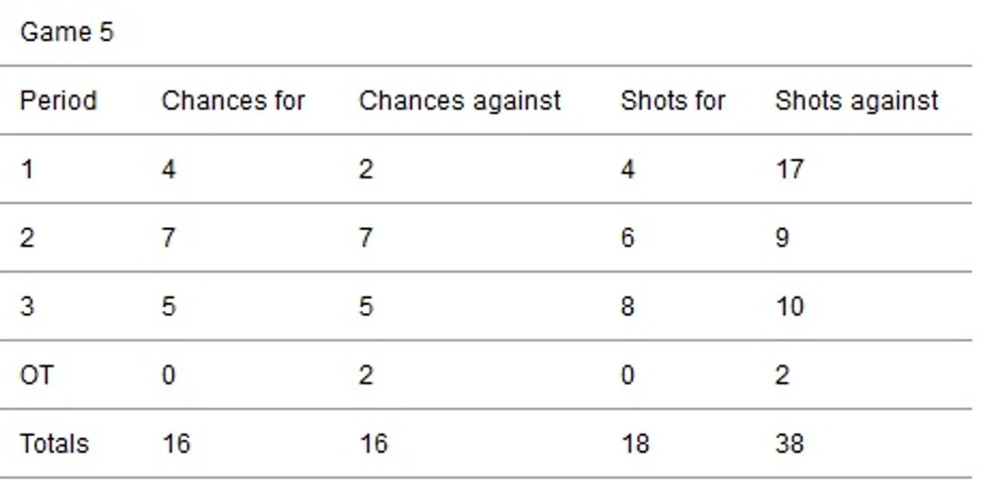The image size is (989, 493).
Task: Click period 3 Shots for value 8
Action: click(627, 306)
